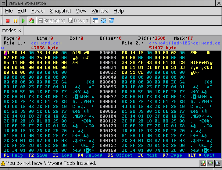Click the Page:0 indicator
The image size is (222, 170).
click(12, 38)
